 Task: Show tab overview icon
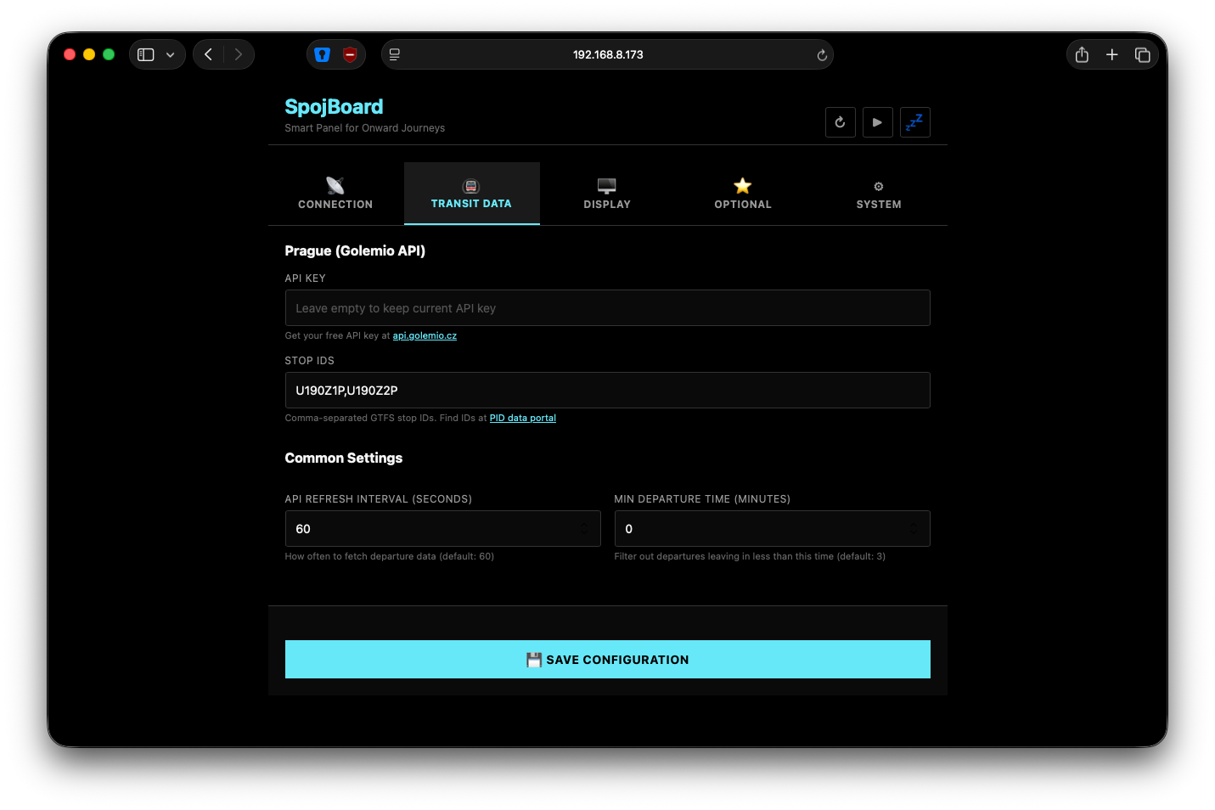(x=1142, y=54)
